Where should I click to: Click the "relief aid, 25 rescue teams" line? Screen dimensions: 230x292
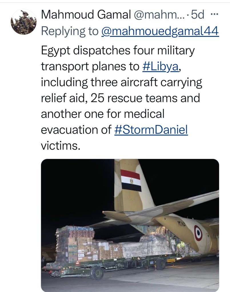pos(120,98)
